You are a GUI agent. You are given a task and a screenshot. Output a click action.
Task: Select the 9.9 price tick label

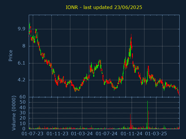coord(22,29)
